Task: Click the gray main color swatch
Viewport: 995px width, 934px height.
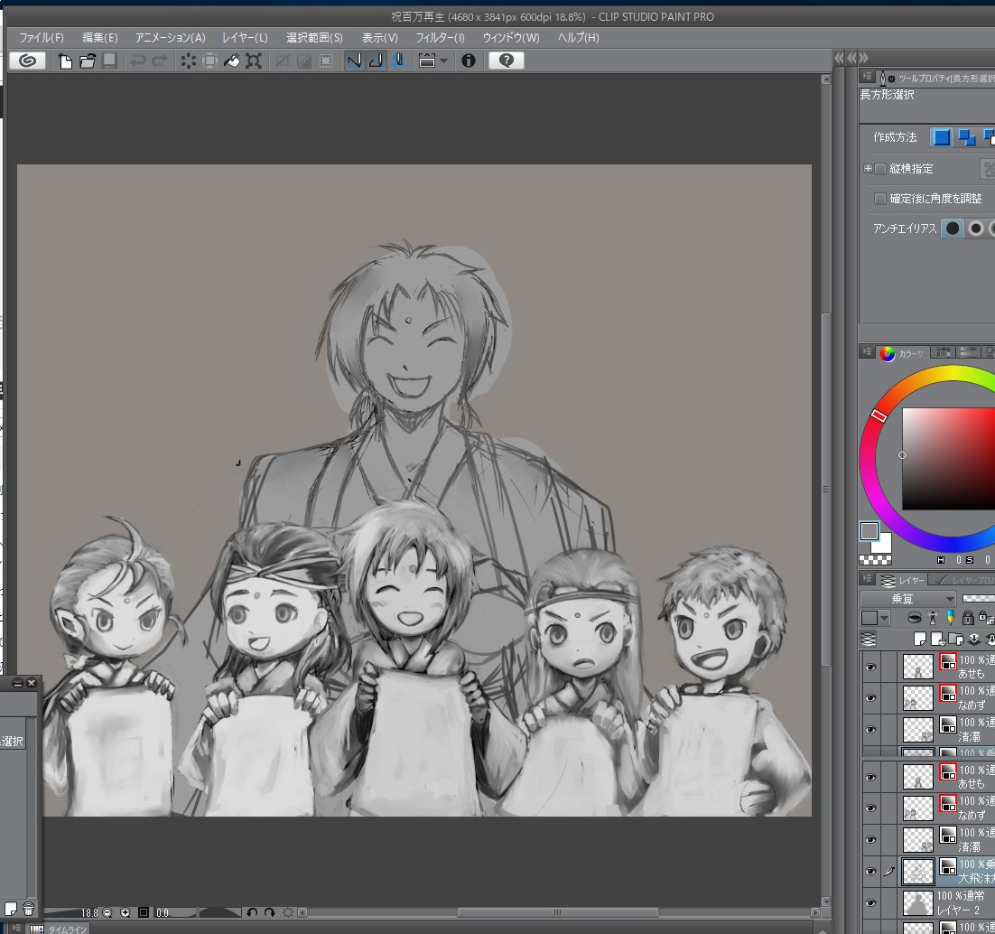Action: [x=869, y=531]
